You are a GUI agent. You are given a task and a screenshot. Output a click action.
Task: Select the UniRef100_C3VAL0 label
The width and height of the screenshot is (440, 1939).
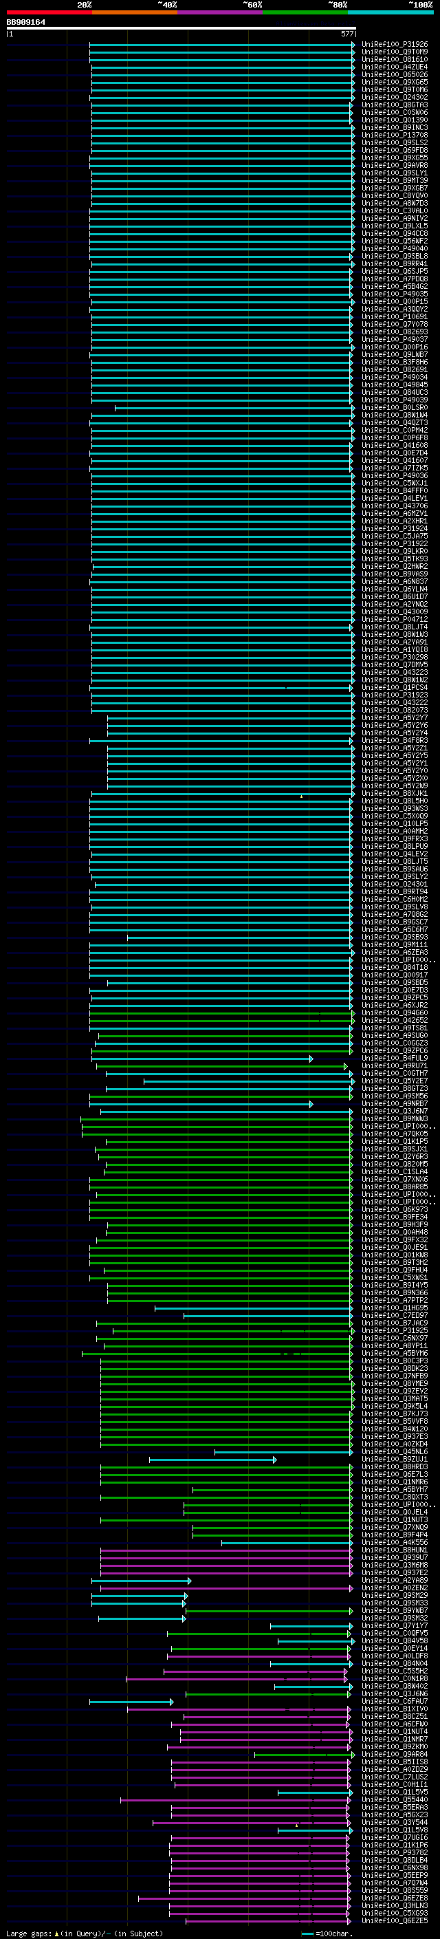click(x=395, y=210)
